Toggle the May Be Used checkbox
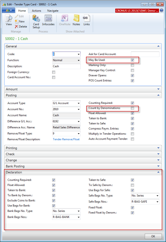 [132, 60]
